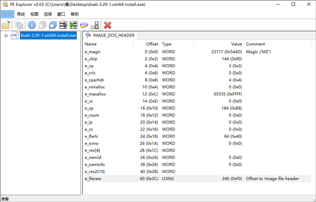This screenshot has height=202, width=316.
Task: Click the copy documents toolbar icon
Action: point(19,25)
